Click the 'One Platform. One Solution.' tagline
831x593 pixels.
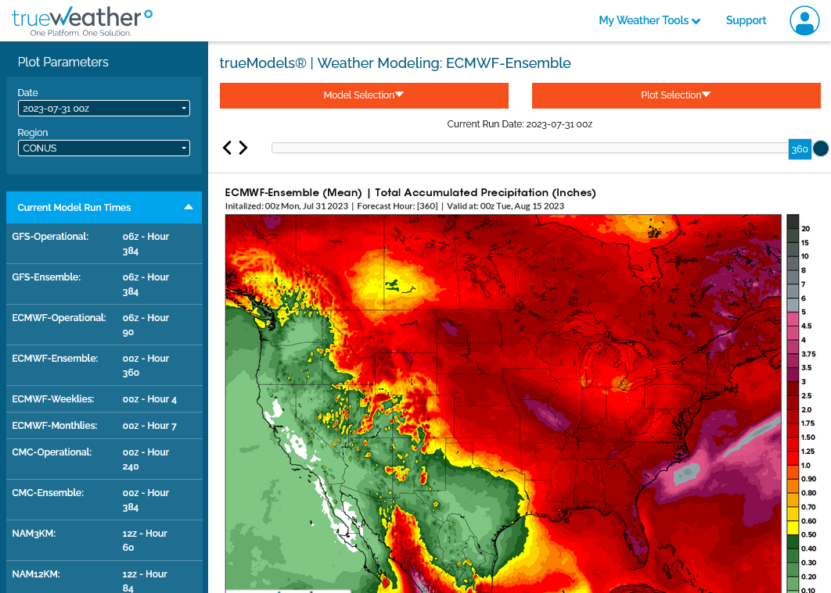pyautogui.click(x=81, y=33)
